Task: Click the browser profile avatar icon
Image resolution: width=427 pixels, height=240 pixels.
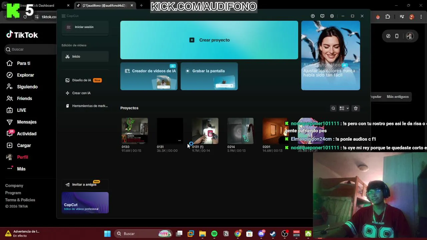Action: click(412, 17)
